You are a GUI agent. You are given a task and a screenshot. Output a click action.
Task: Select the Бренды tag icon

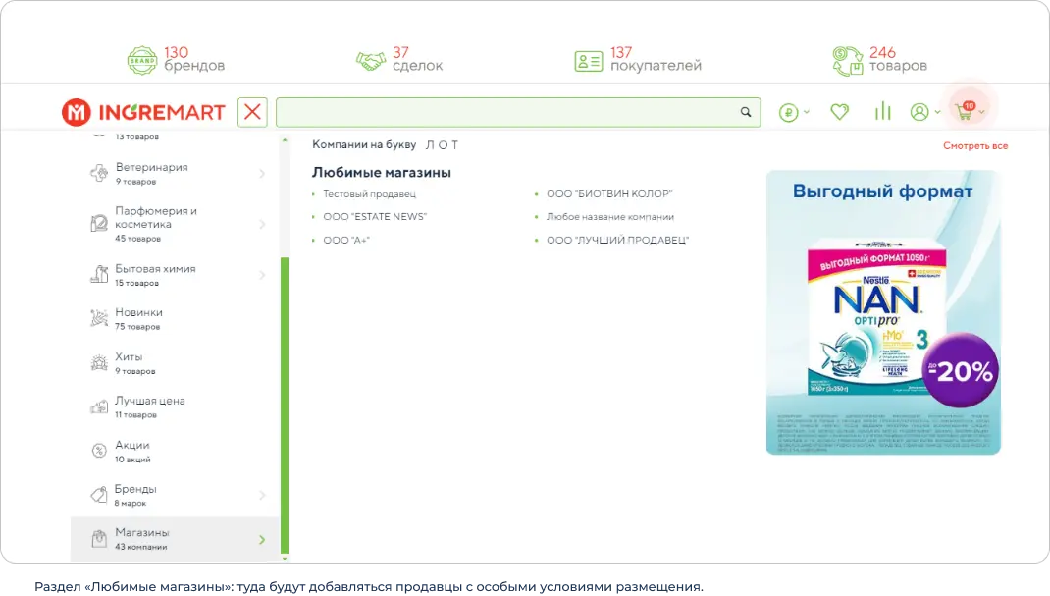(x=99, y=495)
